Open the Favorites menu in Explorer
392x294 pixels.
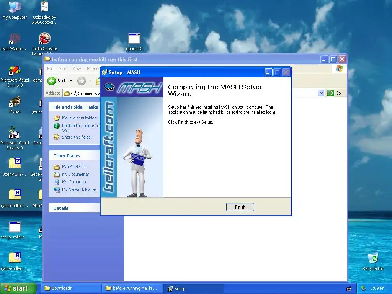coord(93,69)
